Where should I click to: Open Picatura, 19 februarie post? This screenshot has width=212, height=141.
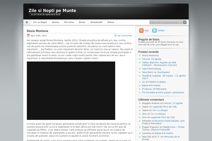tap(154, 89)
